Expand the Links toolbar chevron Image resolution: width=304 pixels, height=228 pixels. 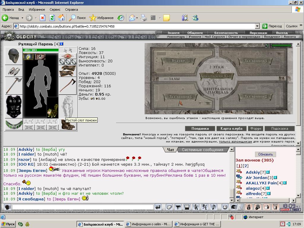click(x=301, y=25)
